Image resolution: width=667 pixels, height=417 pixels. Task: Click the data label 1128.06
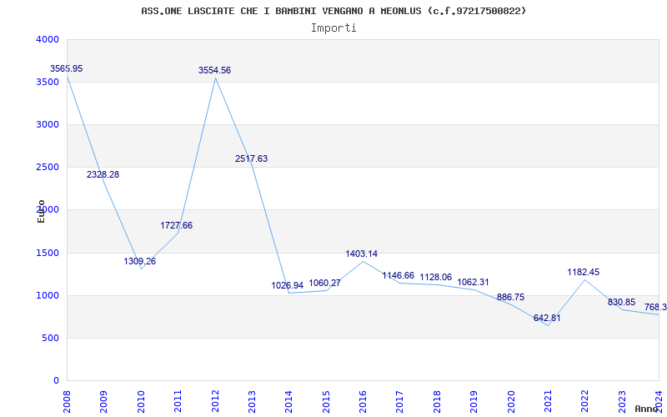(x=435, y=278)
